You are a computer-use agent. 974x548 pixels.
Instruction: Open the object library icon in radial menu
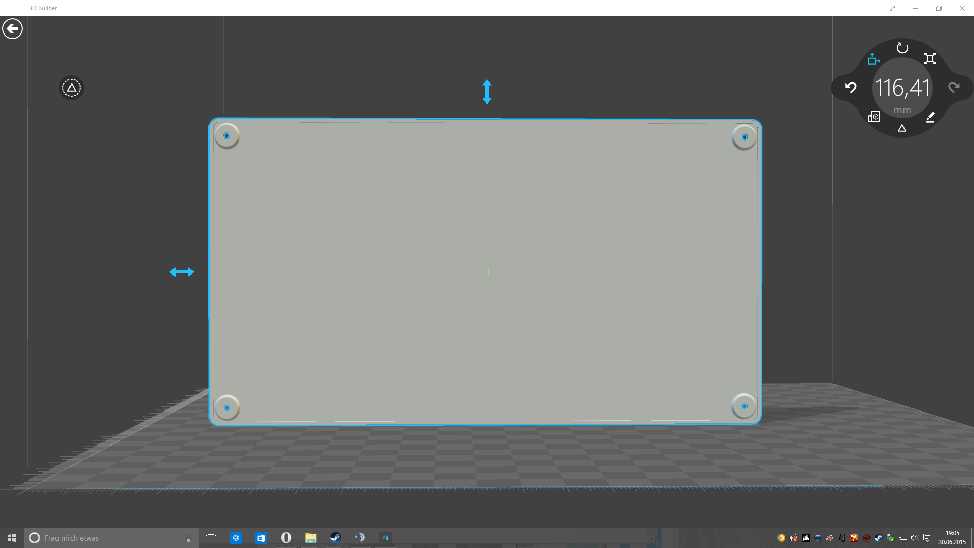click(x=874, y=117)
